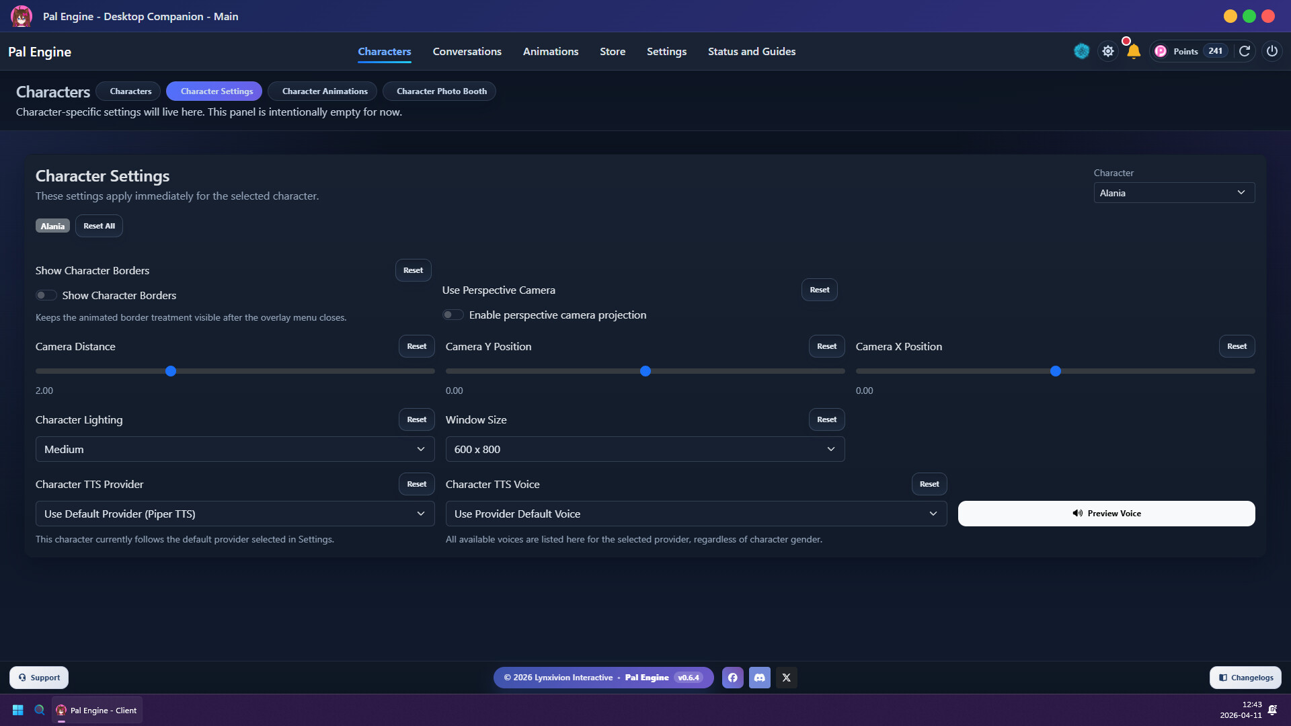This screenshot has height=726, width=1291.
Task: Click Pal Engine - Client taskbar item
Action: click(97, 710)
